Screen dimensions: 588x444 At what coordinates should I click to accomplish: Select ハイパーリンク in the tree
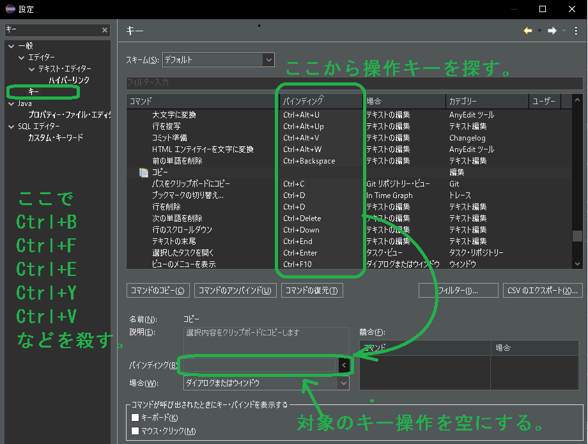pos(69,80)
